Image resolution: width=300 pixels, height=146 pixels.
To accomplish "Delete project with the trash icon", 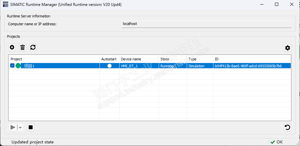I will pyautogui.click(x=23, y=47).
